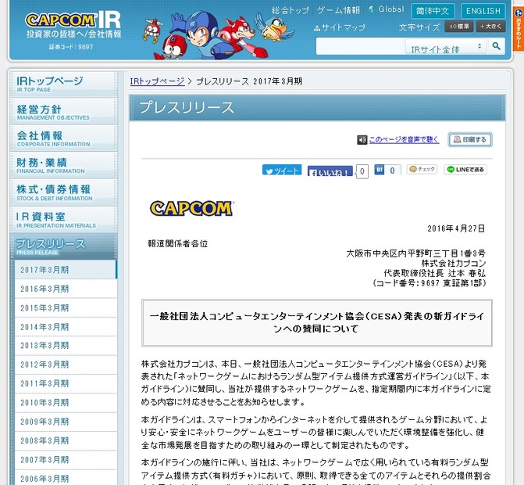Click the Capcom logo in the press release

point(191,208)
